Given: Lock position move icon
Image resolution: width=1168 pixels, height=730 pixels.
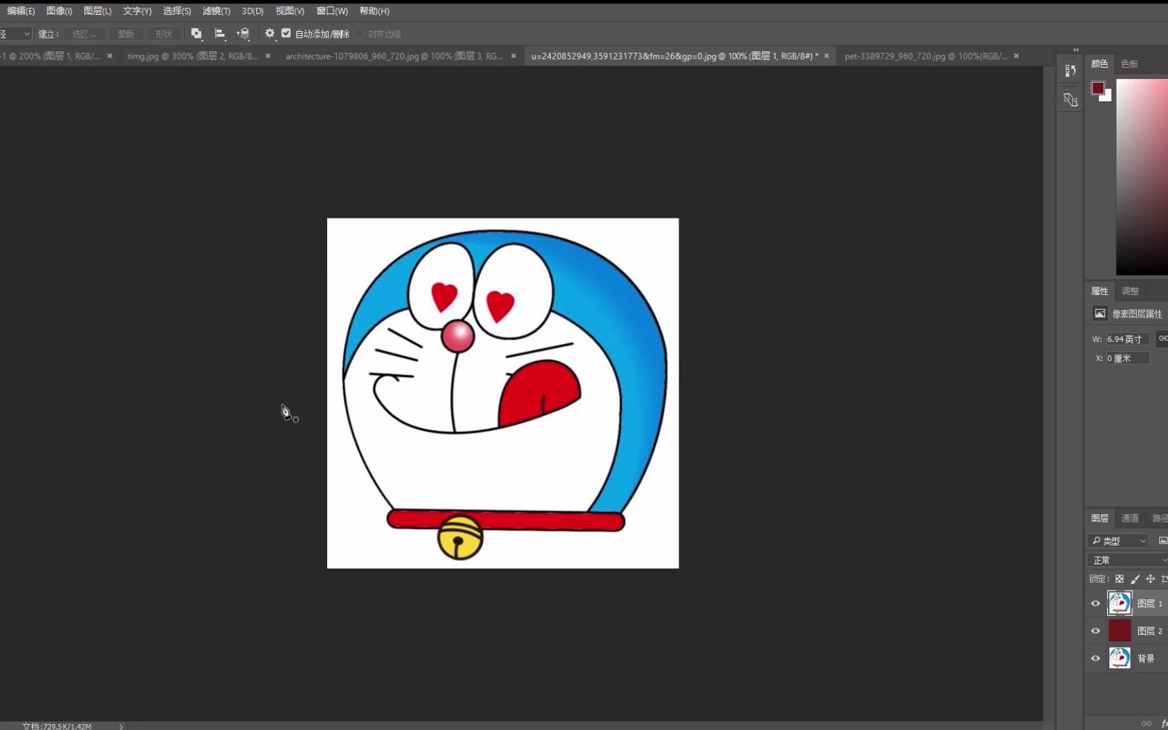Looking at the screenshot, I should click(1150, 579).
